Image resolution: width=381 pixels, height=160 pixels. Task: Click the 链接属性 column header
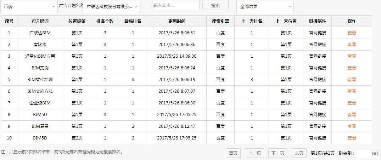[x=317, y=21]
